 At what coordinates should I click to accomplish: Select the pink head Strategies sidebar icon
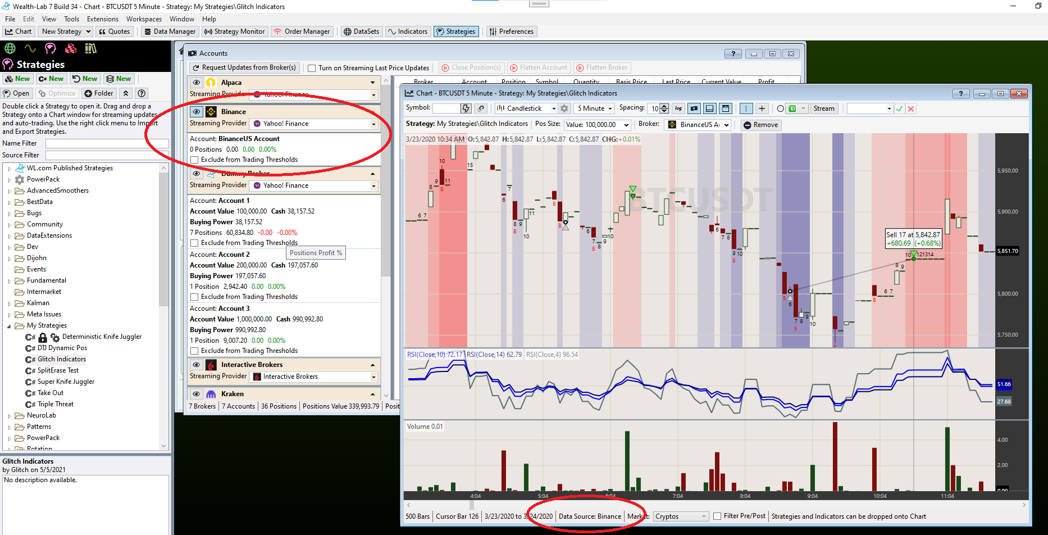click(51, 49)
